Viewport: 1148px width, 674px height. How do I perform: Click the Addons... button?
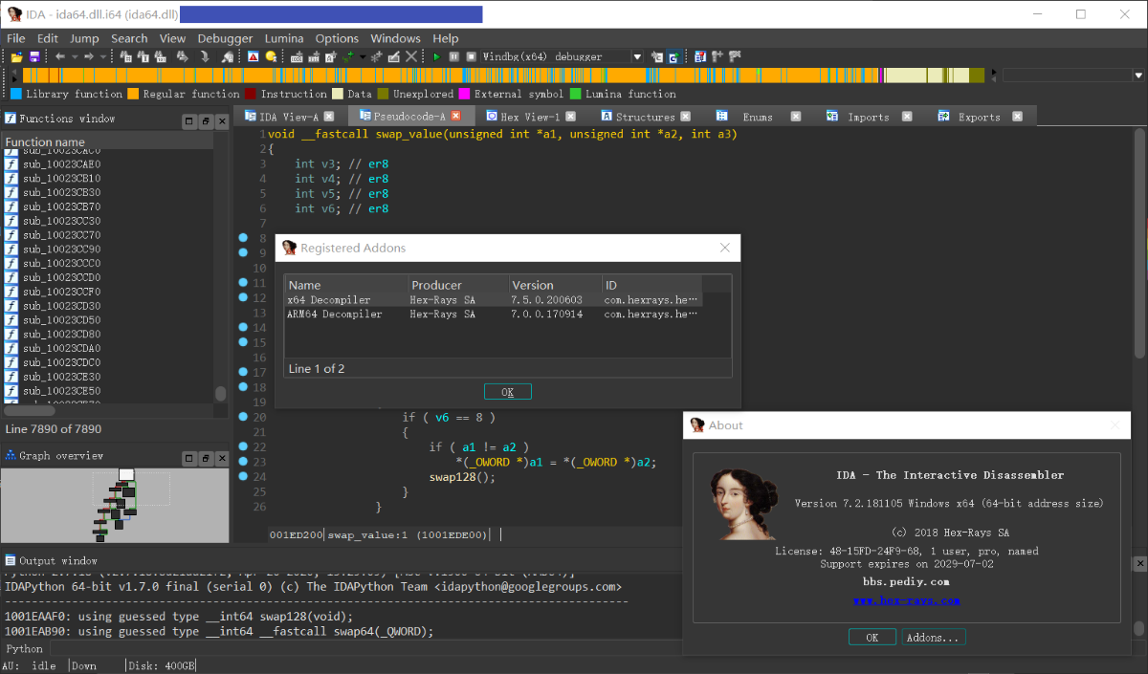click(x=933, y=637)
